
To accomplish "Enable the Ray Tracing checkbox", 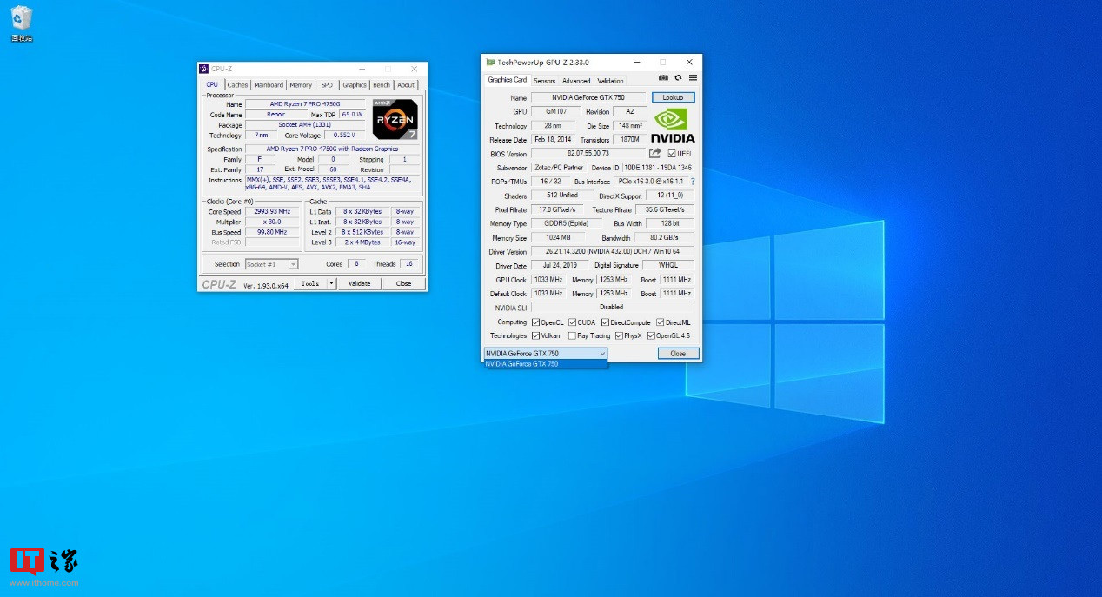I will pyautogui.click(x=572, y=335).
